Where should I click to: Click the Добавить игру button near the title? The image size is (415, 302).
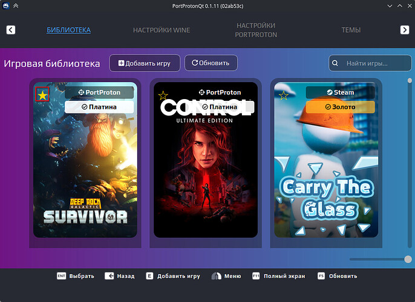point(145,63)
